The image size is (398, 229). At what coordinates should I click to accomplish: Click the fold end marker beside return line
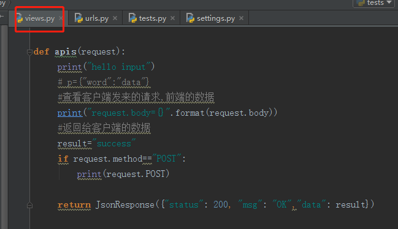point(29,205)
